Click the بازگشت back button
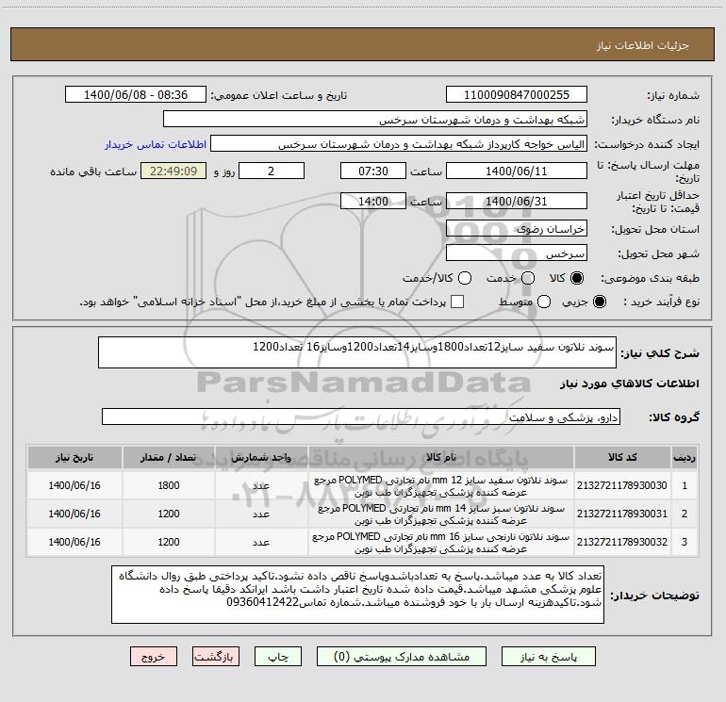 (x=216, y=657)
